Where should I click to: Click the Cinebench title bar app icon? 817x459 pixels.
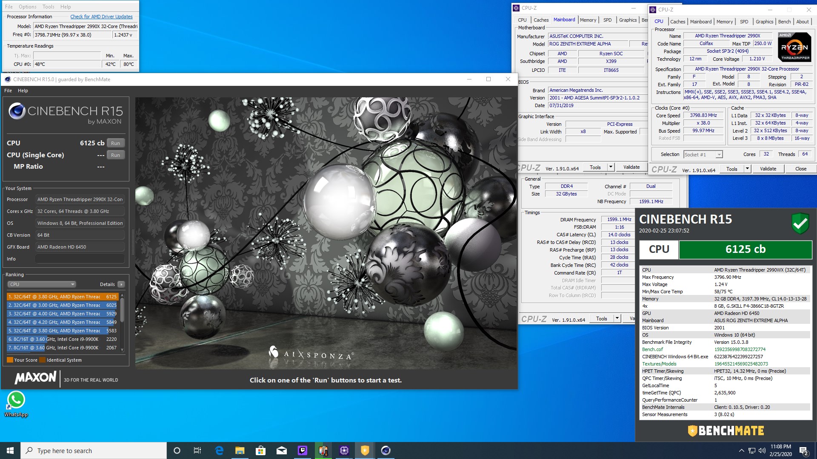(7, 79)
